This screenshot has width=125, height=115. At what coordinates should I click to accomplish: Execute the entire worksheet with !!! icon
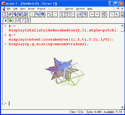click(28, 20)
